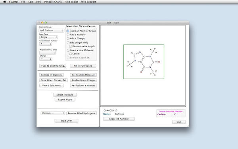Open the sp3 Carbon atom dropdown
This screenshot has height=149, width=238.
point(52,31)
